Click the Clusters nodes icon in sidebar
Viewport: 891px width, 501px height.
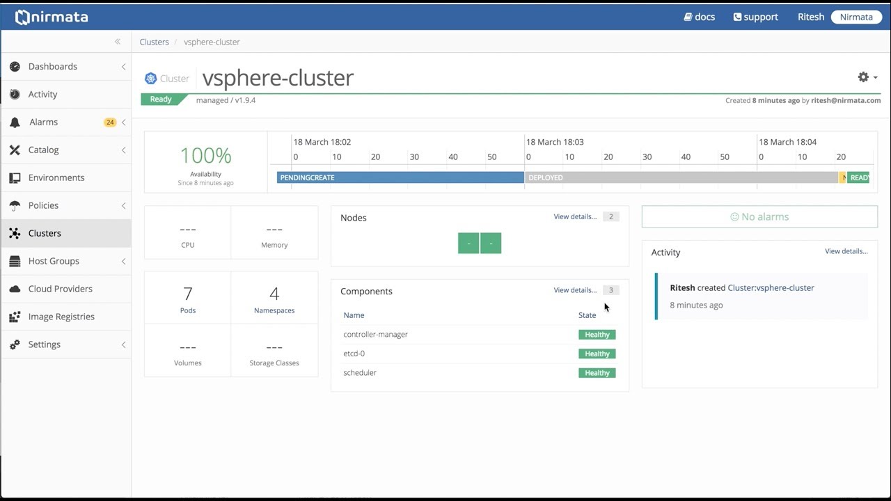[x=15, y=234]
